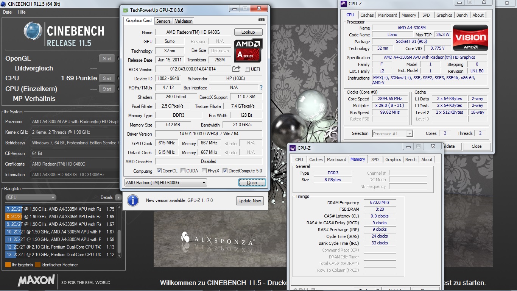Click the BIOS export share icon in GPU-Z
The image size is (517, 291).
coord(236,69)
